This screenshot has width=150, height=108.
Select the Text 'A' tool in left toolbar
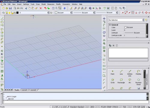2,75
